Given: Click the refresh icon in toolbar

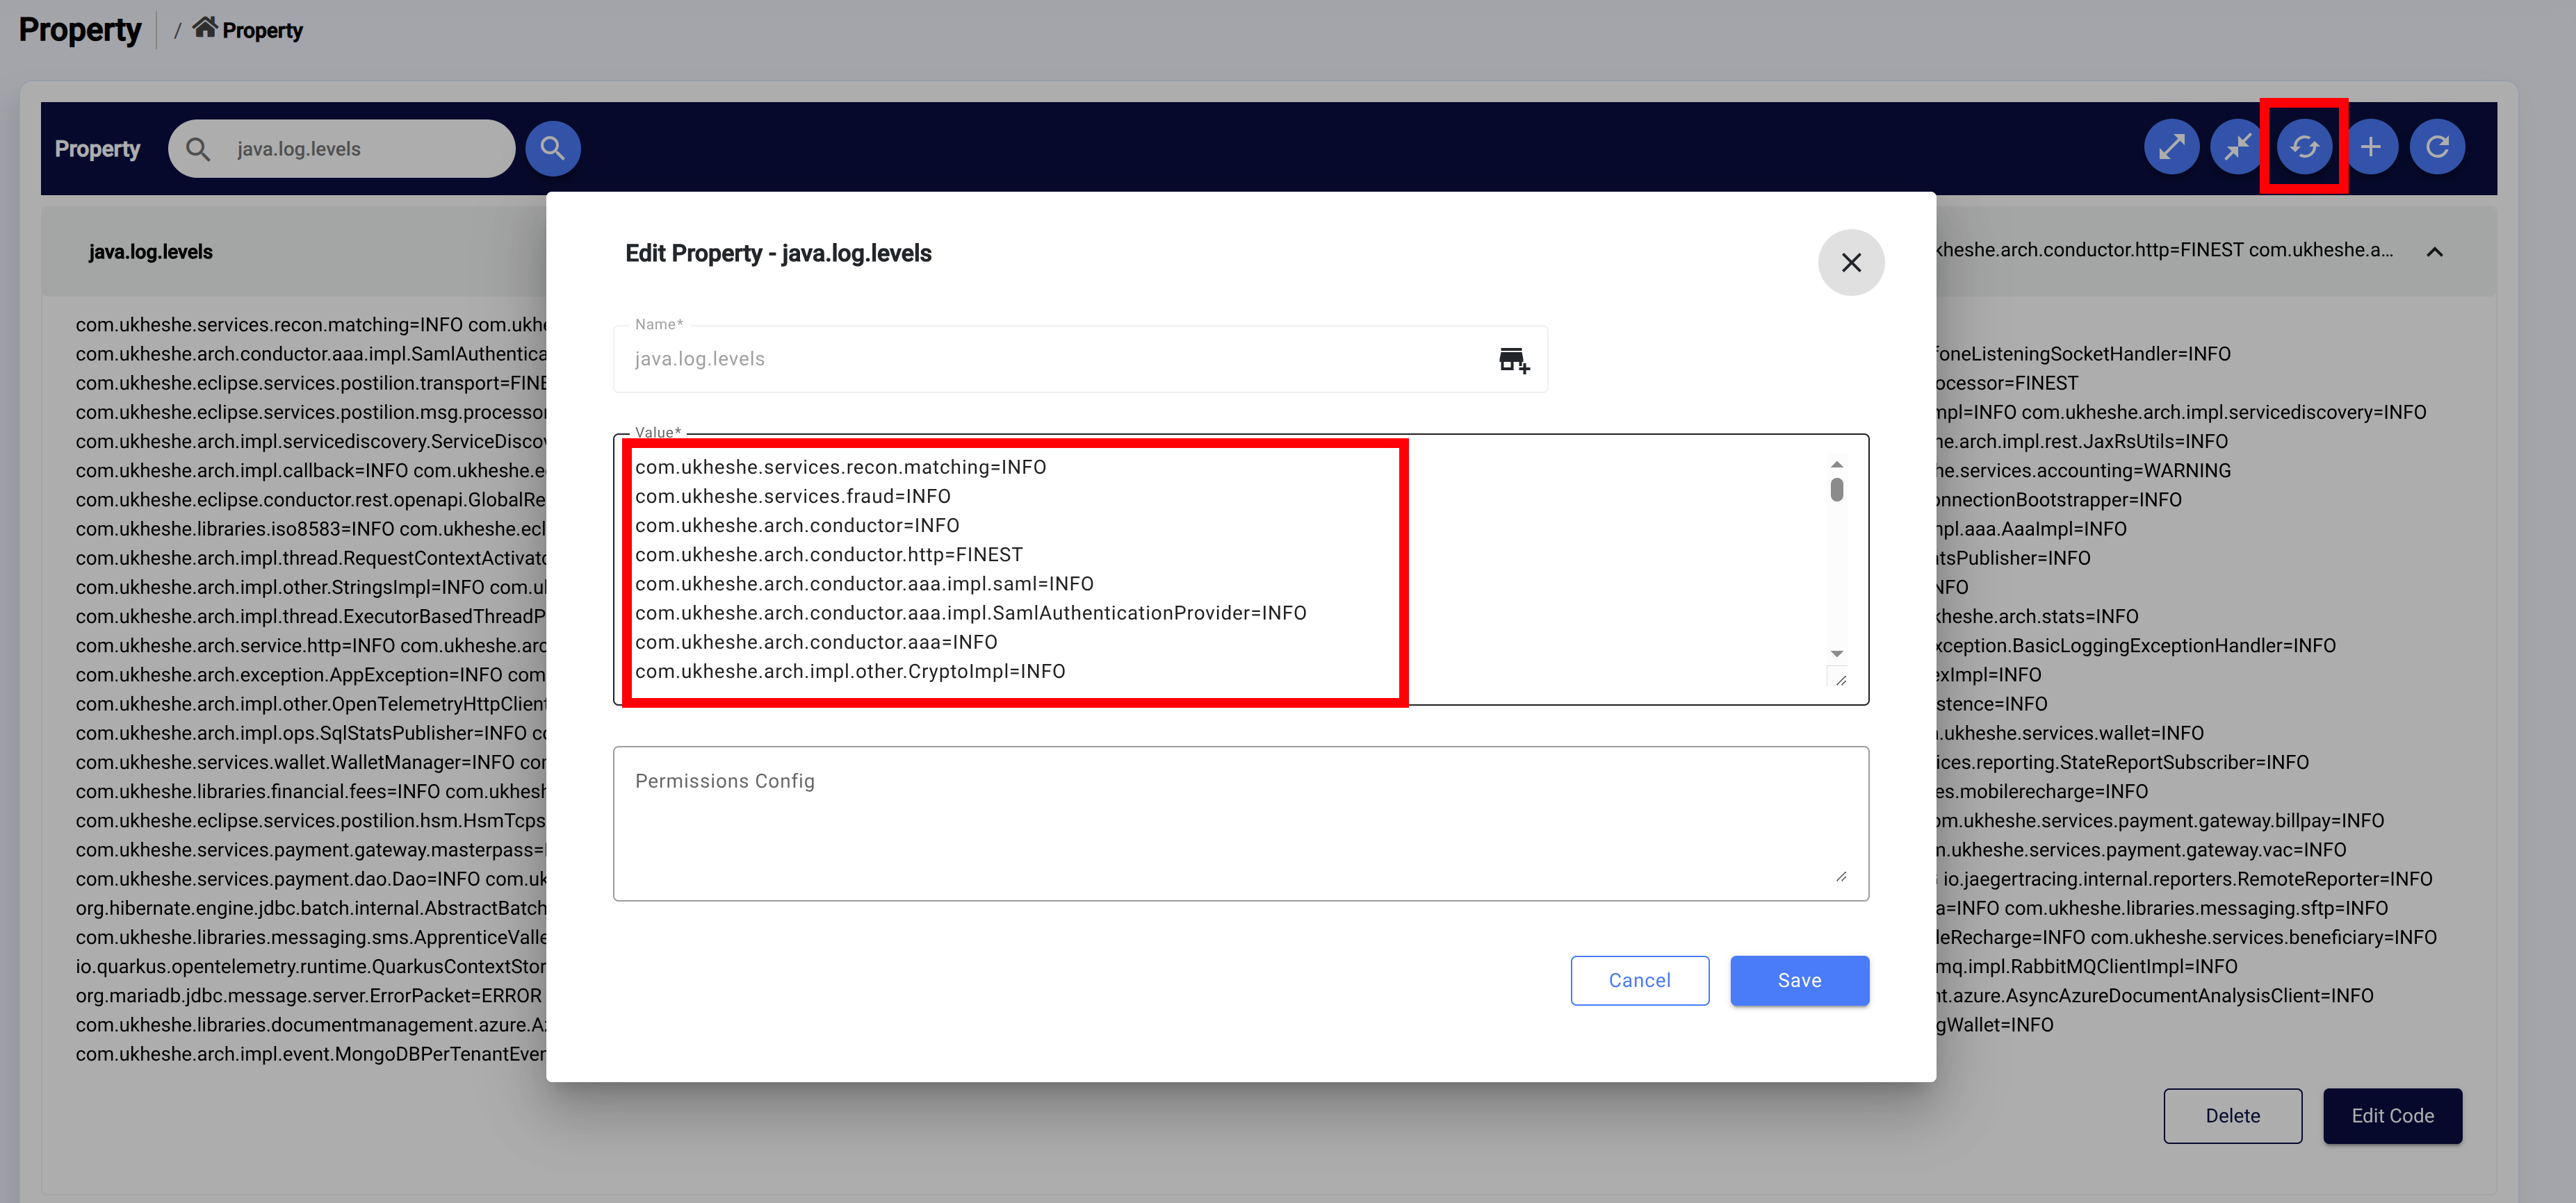Looking at the screenshot, I should pos(2437,148).
